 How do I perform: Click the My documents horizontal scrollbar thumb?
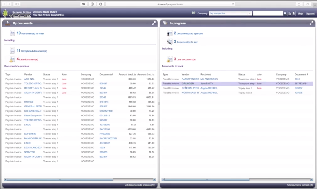[60, 179]
